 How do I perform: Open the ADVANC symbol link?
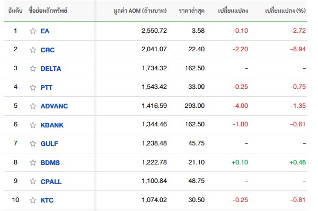point(54,106)
